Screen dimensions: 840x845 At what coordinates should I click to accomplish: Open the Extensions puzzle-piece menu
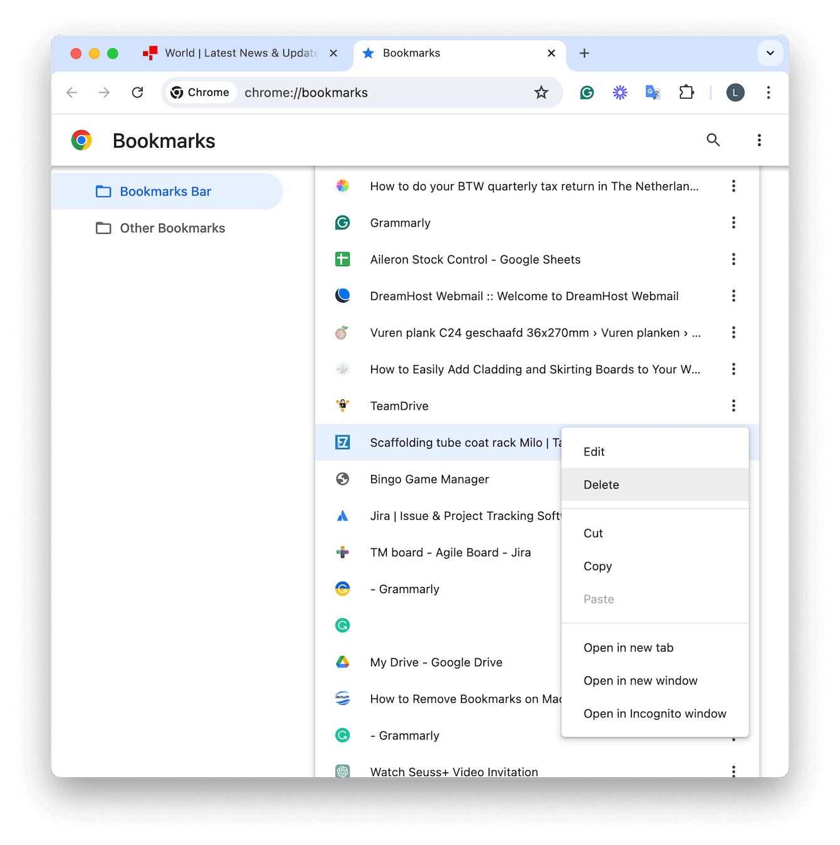coord(686,92)
